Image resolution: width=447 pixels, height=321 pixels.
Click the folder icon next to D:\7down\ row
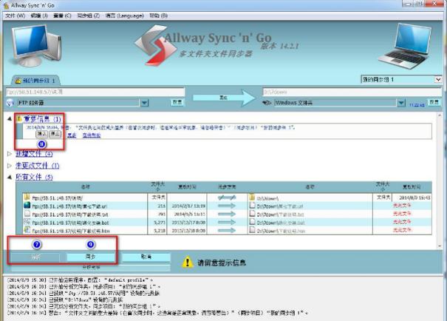pos(252,197)
